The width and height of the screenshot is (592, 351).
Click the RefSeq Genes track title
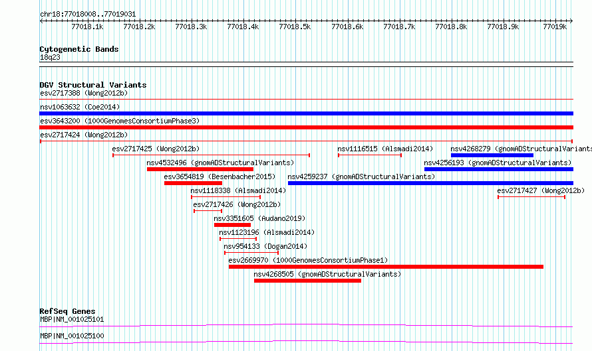67,311
